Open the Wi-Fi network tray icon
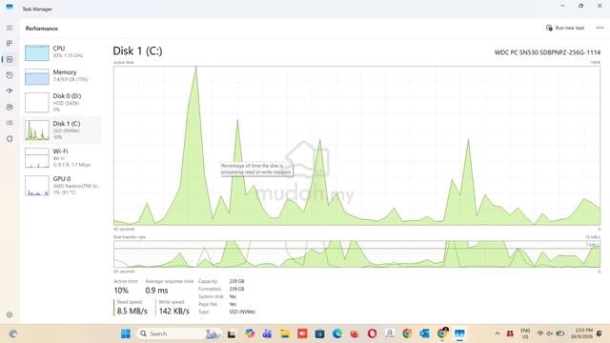This screenshot has width=610, height=343. pos(540,333)
